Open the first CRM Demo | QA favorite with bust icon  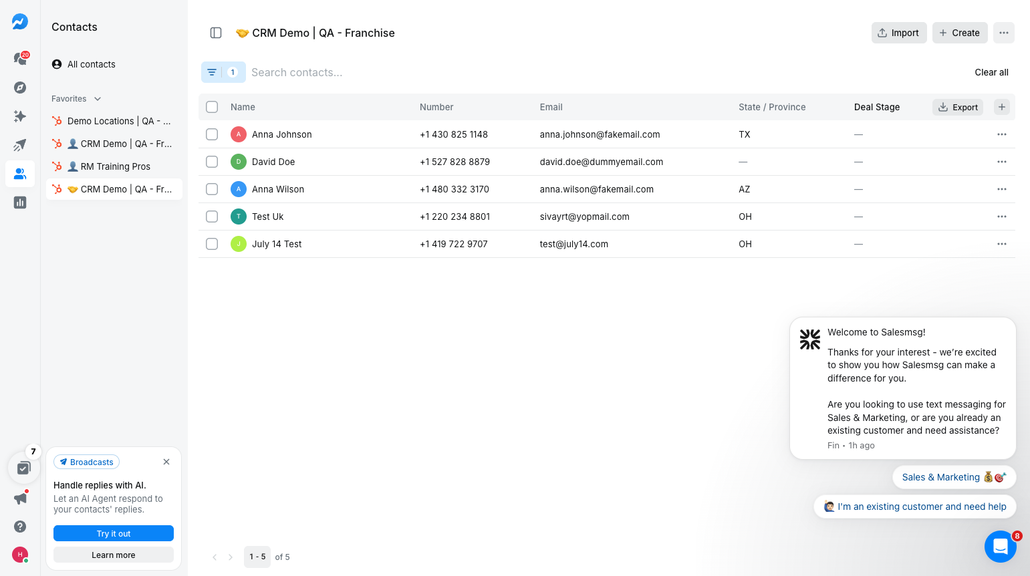click(x=114, y=144)
